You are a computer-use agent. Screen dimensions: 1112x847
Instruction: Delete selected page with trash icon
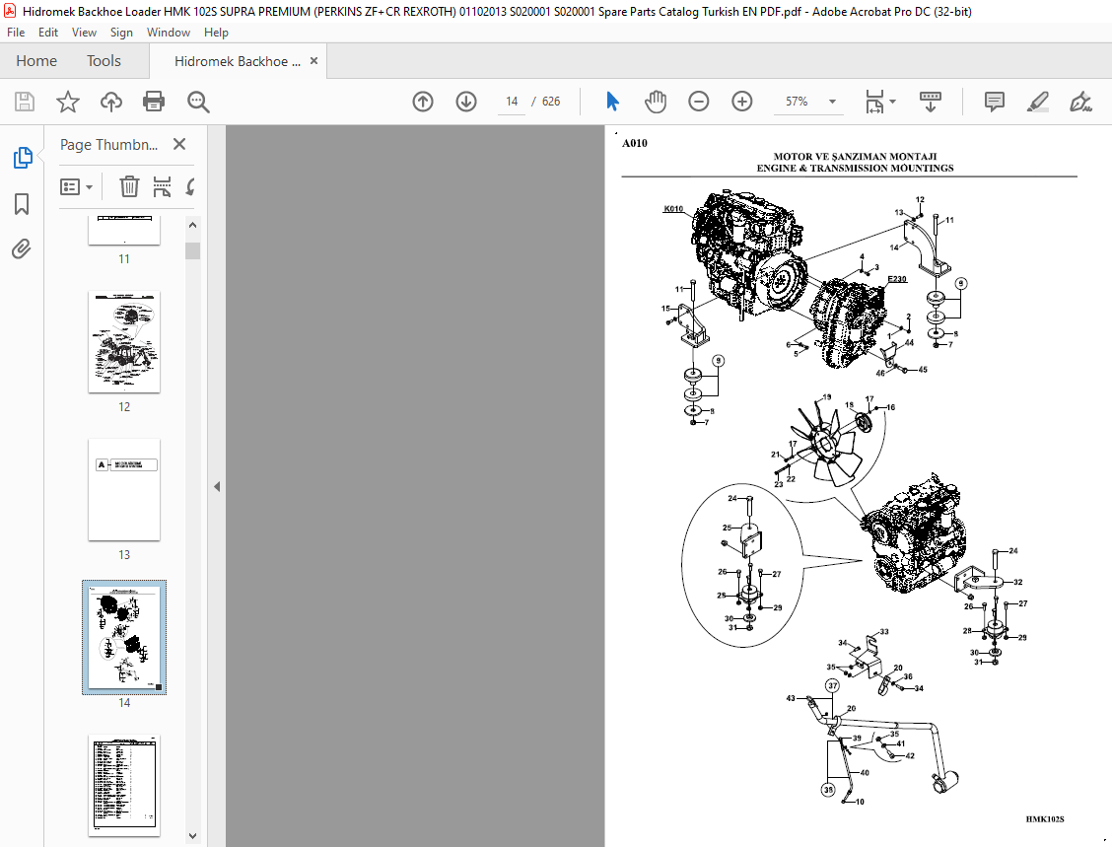point(129,186)
